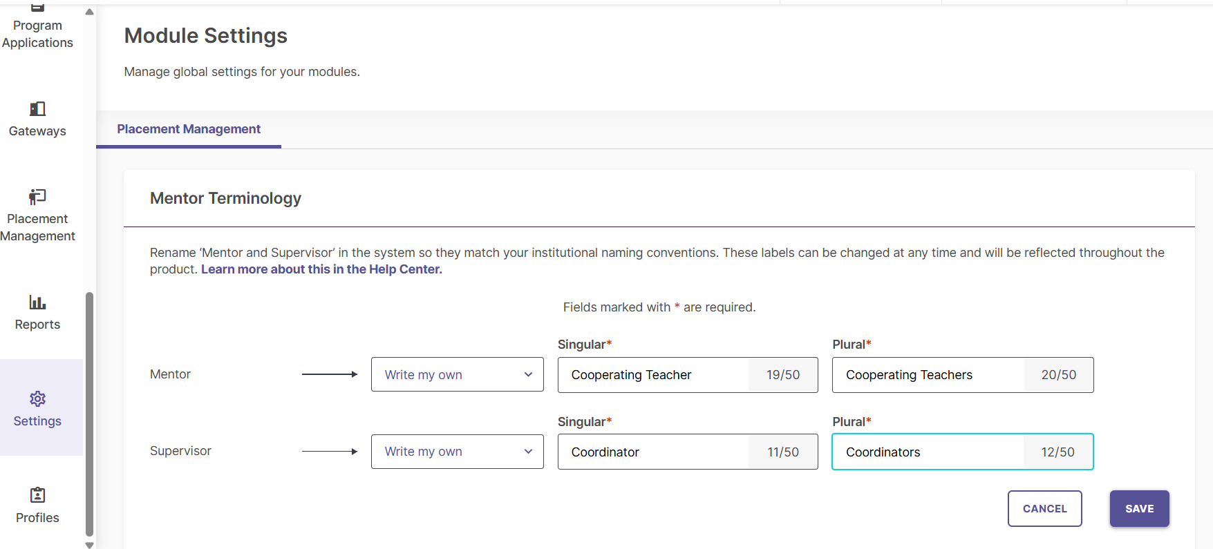This screenshot has width=1213, height=549.
Task: Open the Gateways sidebar icon
Action: pyautogui.click(x=37, y=109)
